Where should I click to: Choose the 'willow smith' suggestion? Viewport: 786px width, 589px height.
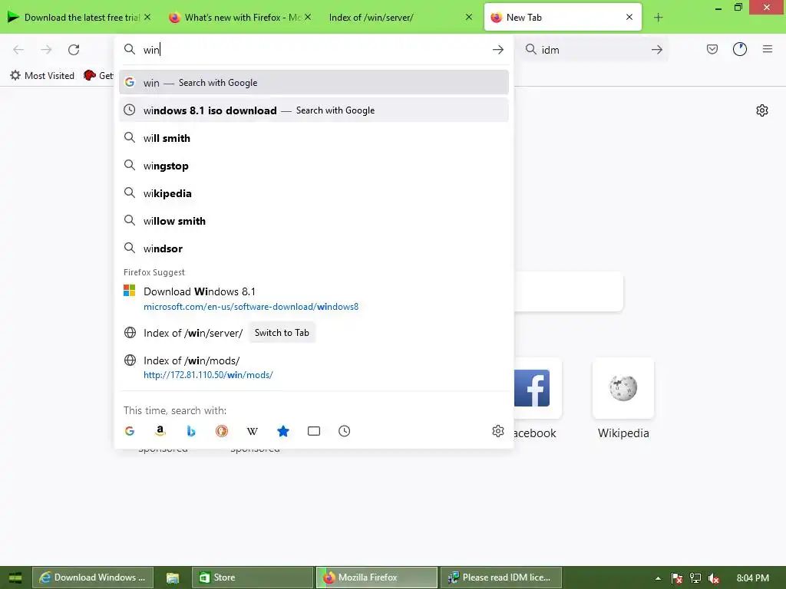[314, 221]
